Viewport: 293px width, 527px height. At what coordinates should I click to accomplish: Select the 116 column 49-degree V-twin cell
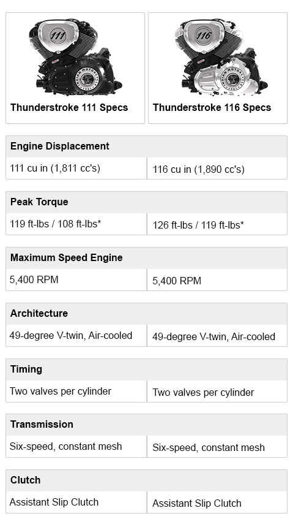pyautogui.click(x=217, y=335)
